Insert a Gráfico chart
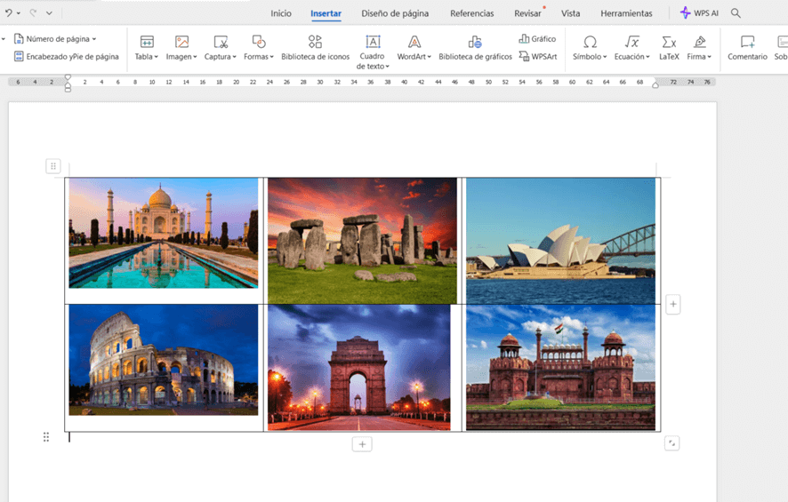 coord(536,39)
